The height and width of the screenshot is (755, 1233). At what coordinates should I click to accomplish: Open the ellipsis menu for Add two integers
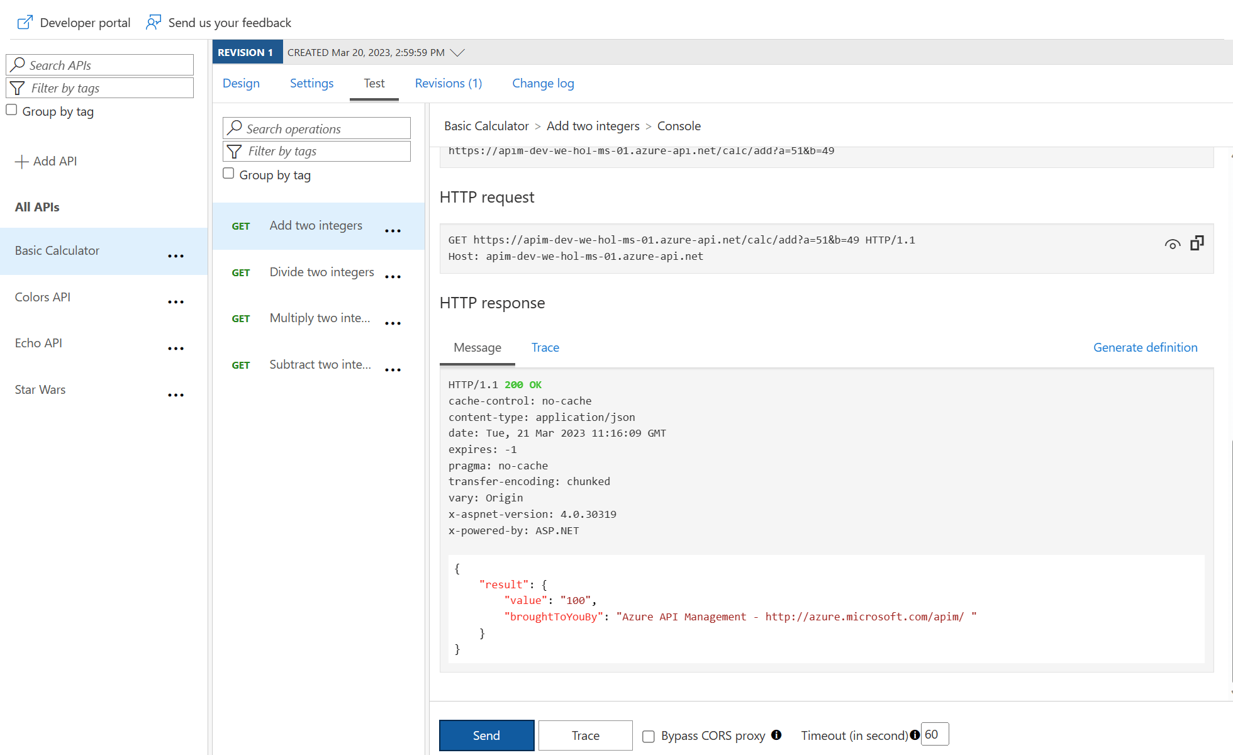393,230
